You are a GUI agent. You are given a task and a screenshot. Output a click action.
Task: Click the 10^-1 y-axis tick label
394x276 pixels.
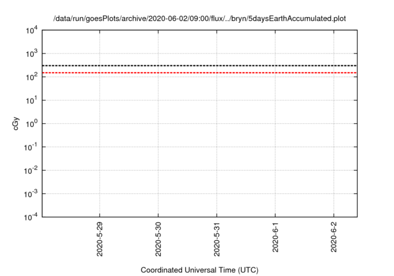tap(31, 147)
